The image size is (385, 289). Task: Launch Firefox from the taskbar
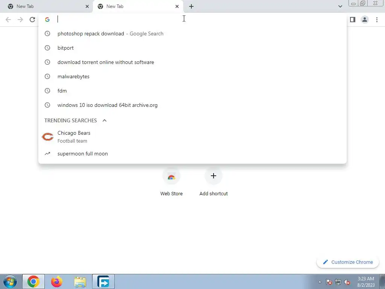(57, 281)
